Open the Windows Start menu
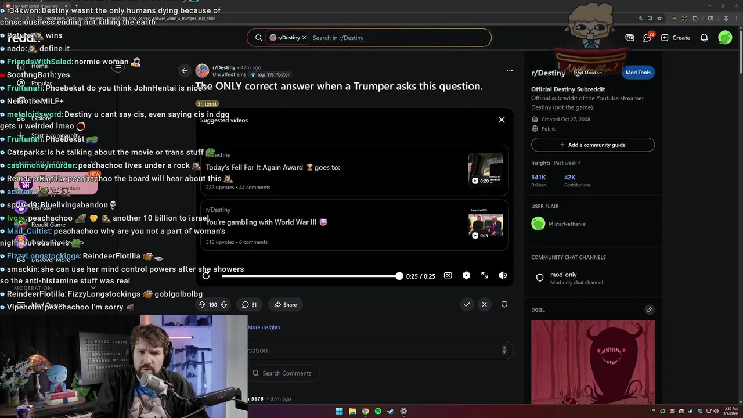 340,411
